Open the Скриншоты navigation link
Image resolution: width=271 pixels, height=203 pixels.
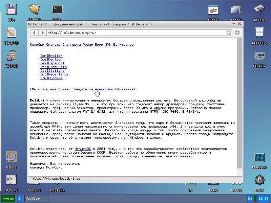[x=71, y=45]
